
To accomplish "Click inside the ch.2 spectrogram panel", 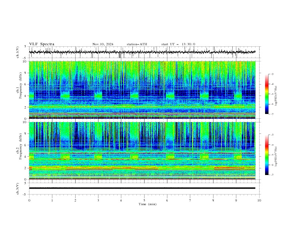I will pyautogui.click(x=142, y=151).
